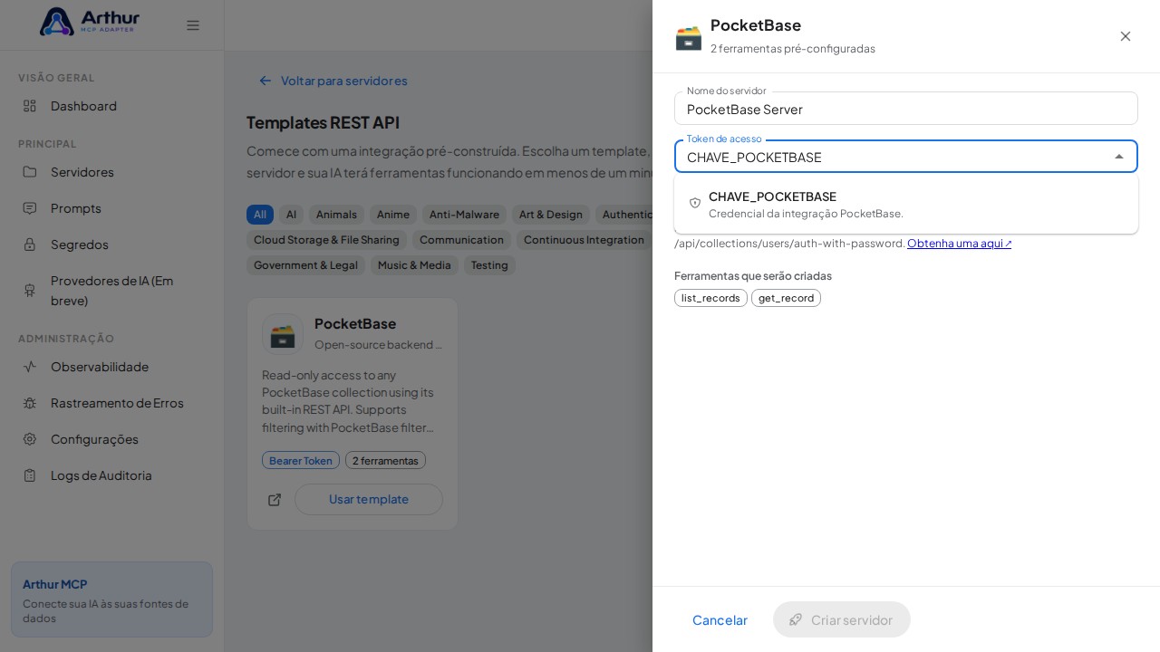Click the Rastreamento de Erros bug icon
The image size is (1160, 652).
pyautogui.click(x=30, y=403)
